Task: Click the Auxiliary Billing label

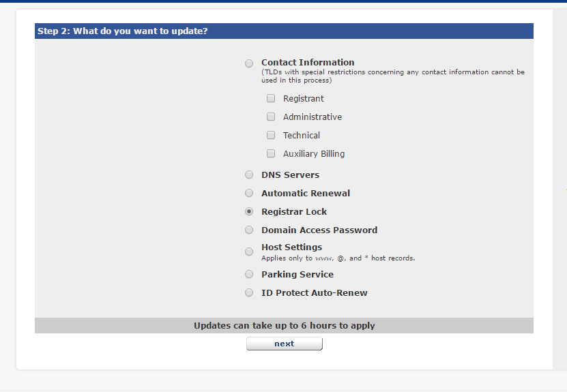Action: tap(314, 154)
